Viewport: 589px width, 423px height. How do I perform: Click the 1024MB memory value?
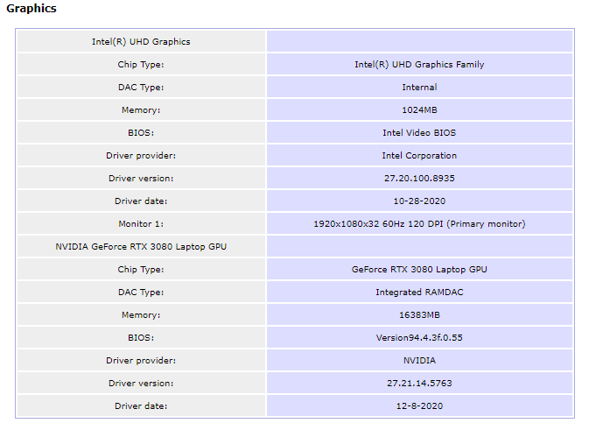[419, 109]
